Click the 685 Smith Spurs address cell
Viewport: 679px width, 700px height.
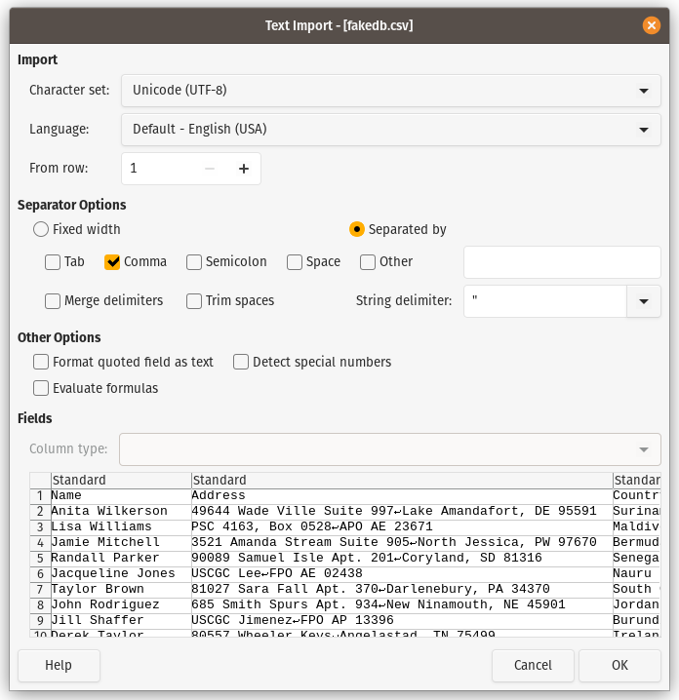tap(402, 604)
